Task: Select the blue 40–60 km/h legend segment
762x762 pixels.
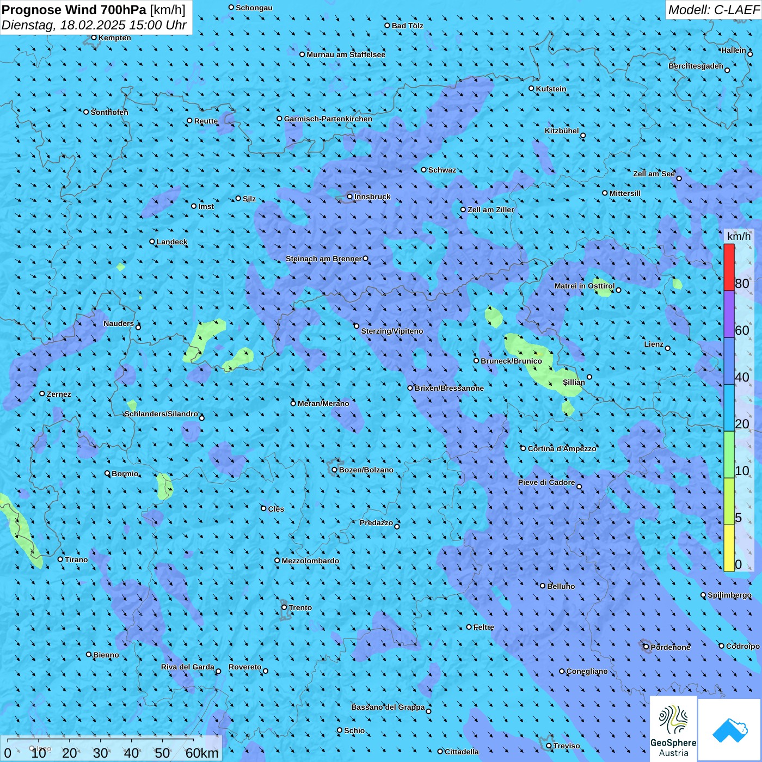Action: click(729, 361)
